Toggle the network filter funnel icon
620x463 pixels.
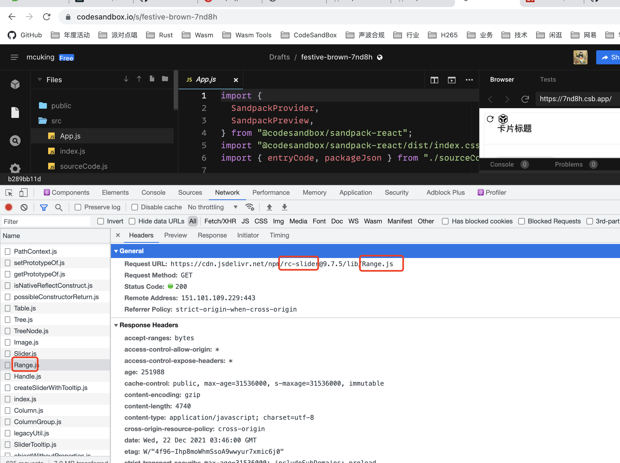point(44,207)
